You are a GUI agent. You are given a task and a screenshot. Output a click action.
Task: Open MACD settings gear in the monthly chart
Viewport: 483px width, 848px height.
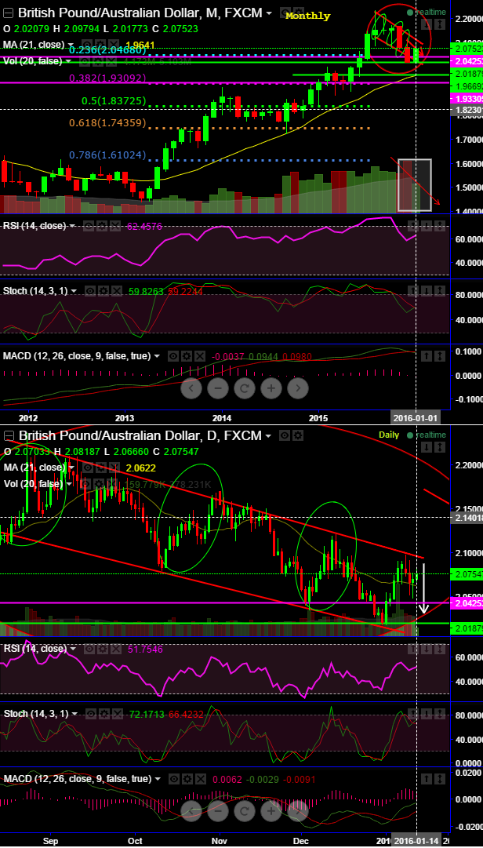(x=187, y=356)
